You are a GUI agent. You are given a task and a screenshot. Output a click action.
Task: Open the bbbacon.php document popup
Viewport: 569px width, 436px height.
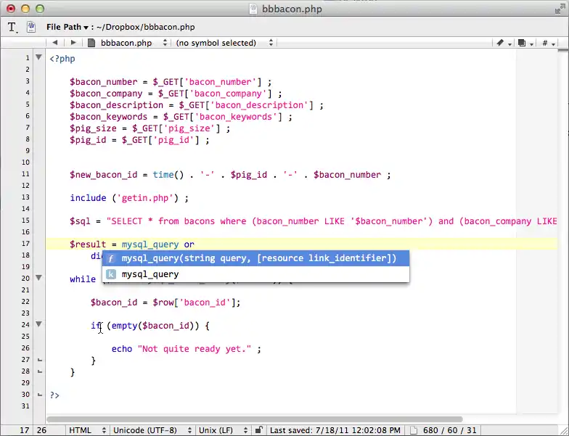[x=125, y=44]
